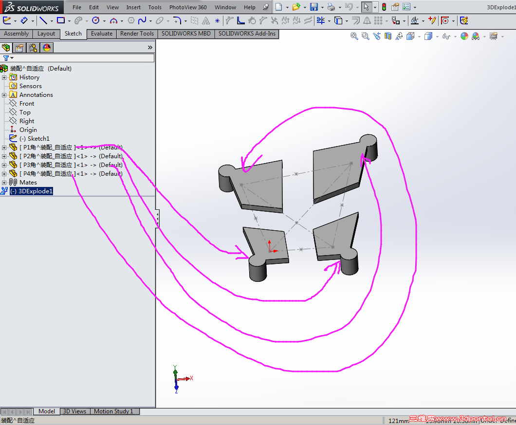This screenshot has height=425, width=516.
Task: Select the 3DExplode1 tree item
Action: pyautogui.click(x=31, y=191)
